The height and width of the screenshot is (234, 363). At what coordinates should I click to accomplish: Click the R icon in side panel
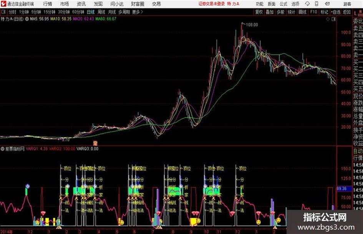pyautogui.click(x=360, y=11)
